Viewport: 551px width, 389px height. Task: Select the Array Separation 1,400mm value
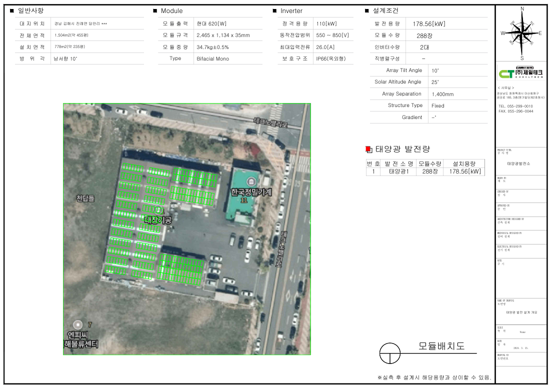click(442, 94)
